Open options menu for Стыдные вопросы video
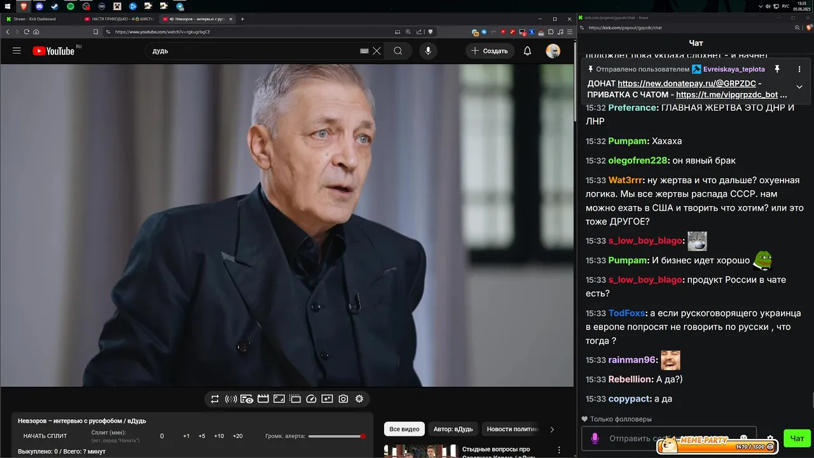Image resolution: width=814 pixels, height=458 pixels. 560,450
